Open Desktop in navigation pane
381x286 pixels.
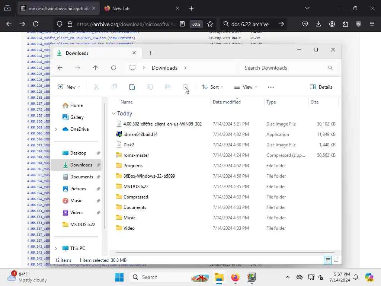tap(78, 153)
